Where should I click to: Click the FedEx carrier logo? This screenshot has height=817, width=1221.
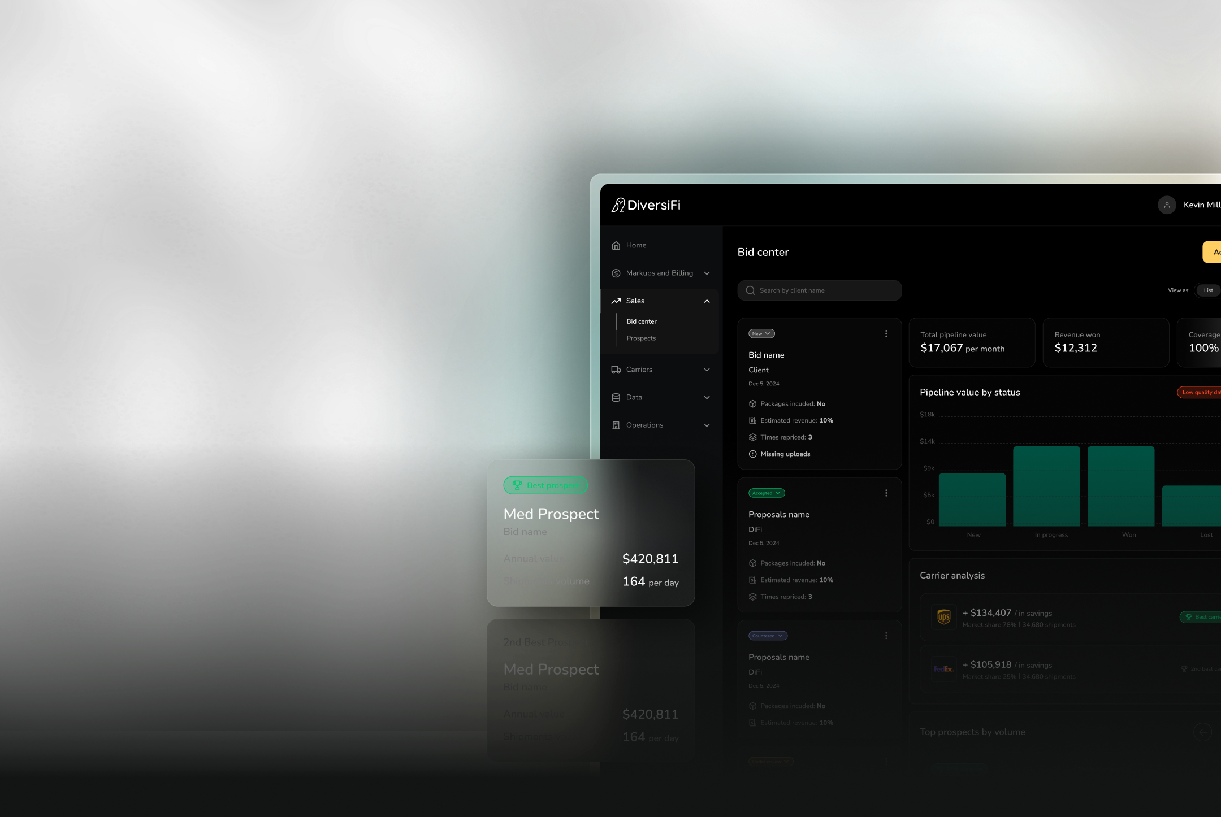[x=943, y=670]
